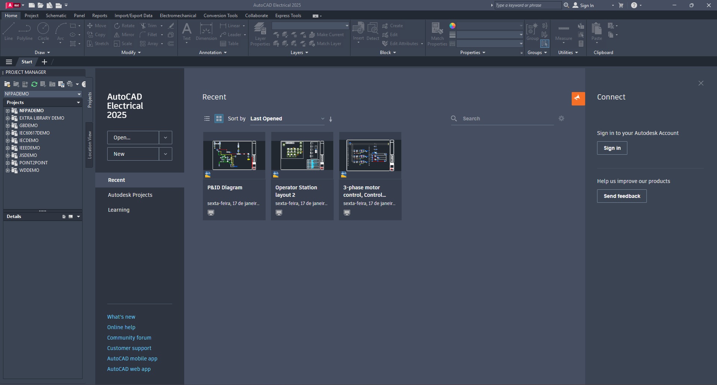Click the New button
Image resolution: width=717 pixels, height=385 pixels.
tap(133, 154)
